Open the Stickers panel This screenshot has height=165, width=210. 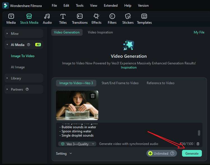pos(128,19)
